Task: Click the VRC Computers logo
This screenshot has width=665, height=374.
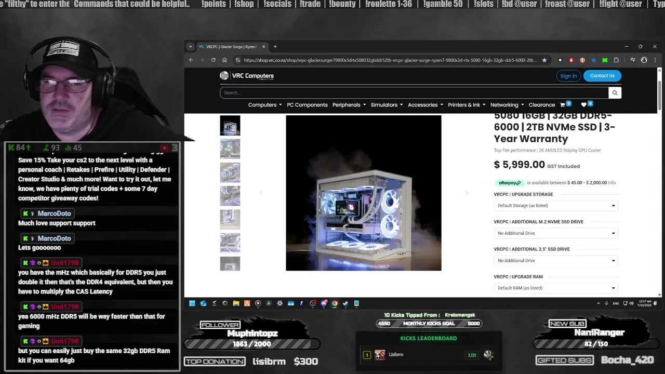Action: (x=247, y=76)
